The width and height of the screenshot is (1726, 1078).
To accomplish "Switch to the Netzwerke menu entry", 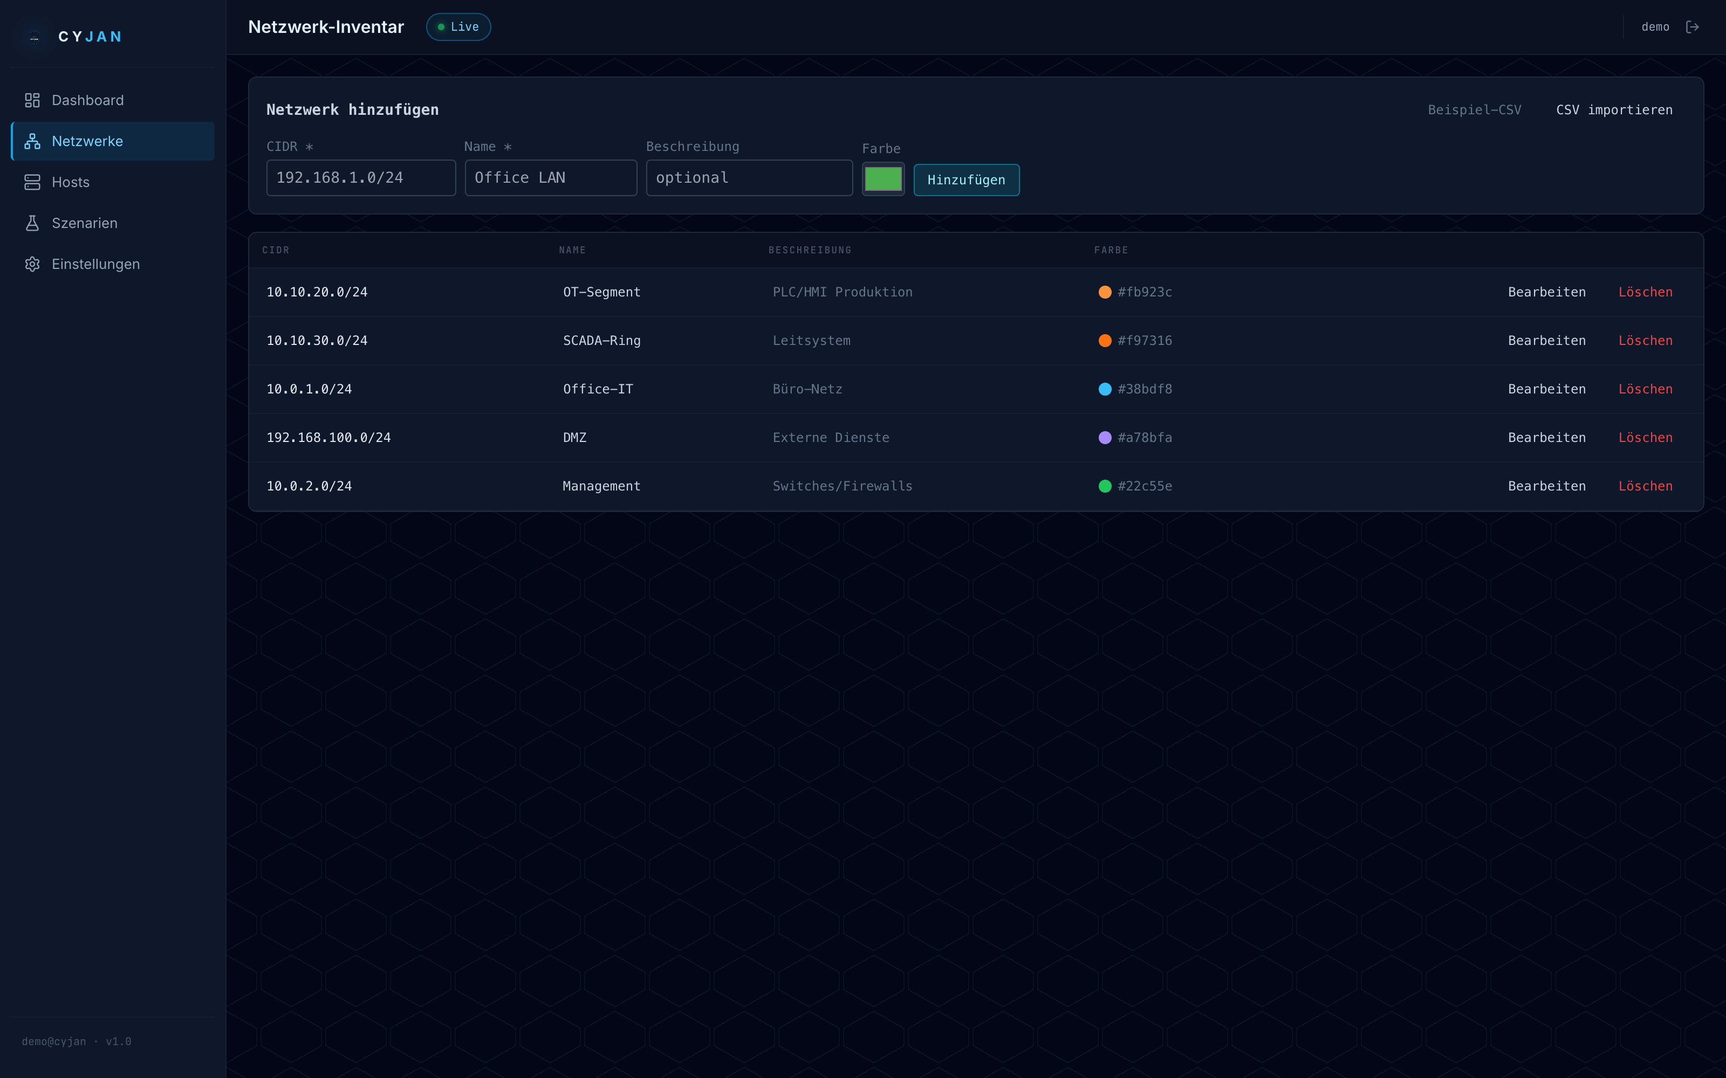I will pos(87,141).
